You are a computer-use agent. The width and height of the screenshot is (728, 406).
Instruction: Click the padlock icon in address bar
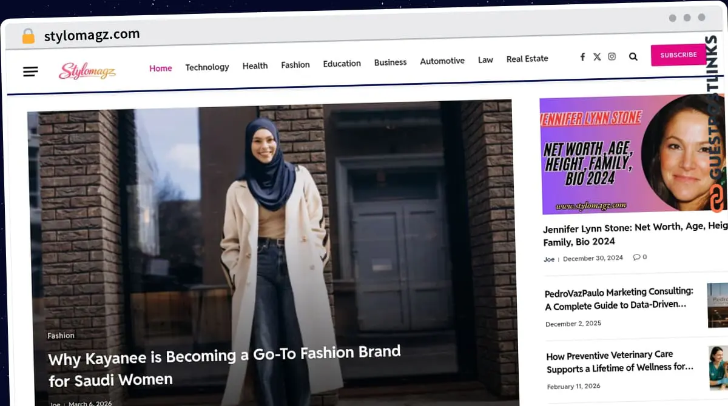[28, 36]
